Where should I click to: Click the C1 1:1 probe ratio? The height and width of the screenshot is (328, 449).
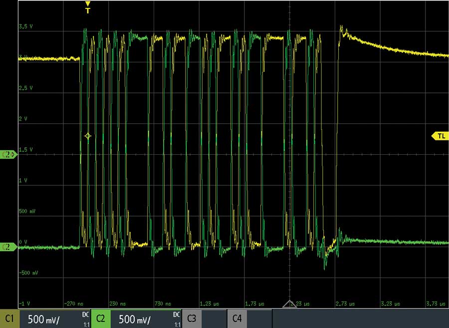[x=85, y=324]
